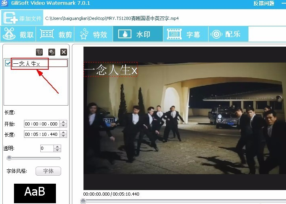286x204 pixels.
Task: Click the delete watermark X icon
Action: (64, 52)
